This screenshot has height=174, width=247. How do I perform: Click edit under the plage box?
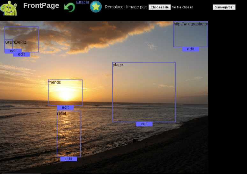coord(144,124)
